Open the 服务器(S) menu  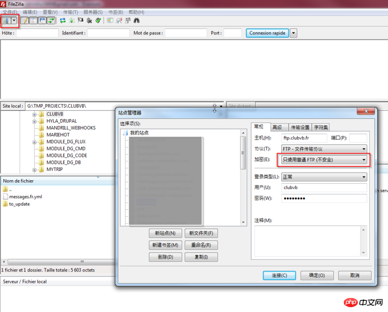pyautogui.click(x=93, y=12)
